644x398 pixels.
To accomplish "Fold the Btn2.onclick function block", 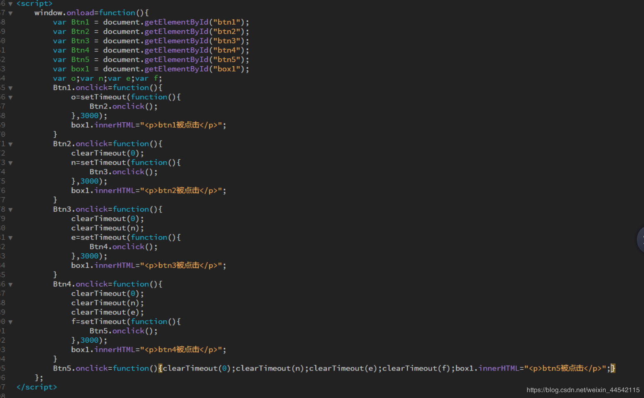I will [x=10, y=144].
